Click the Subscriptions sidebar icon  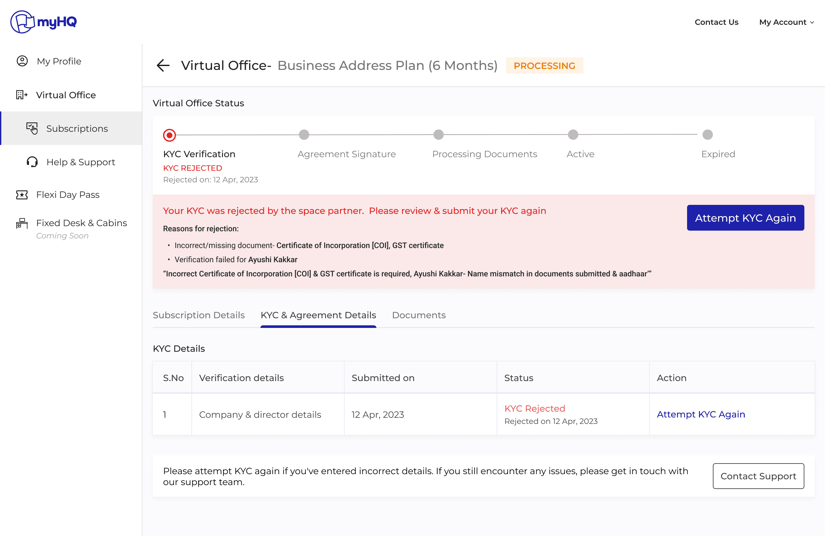tap(32, 128)
